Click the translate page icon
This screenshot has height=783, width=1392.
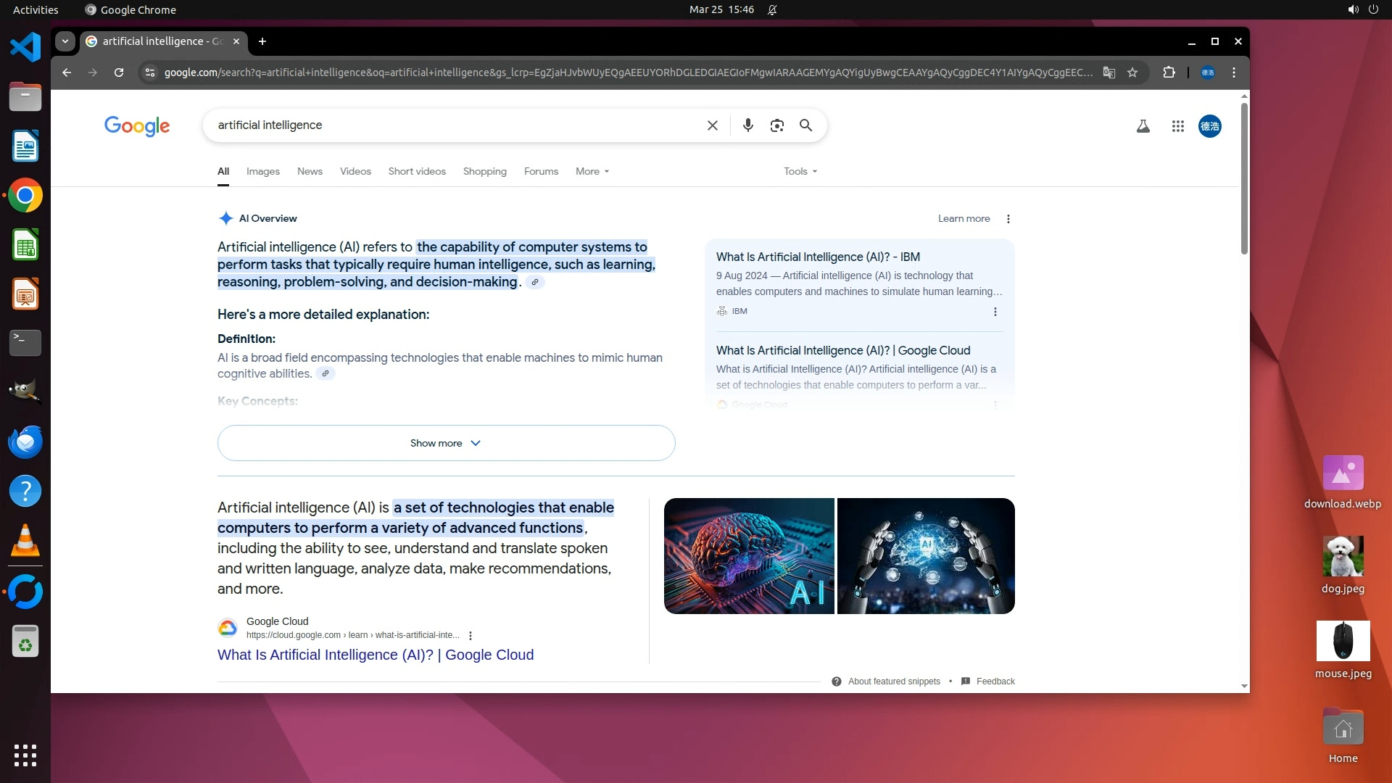tap(1109, 72)
